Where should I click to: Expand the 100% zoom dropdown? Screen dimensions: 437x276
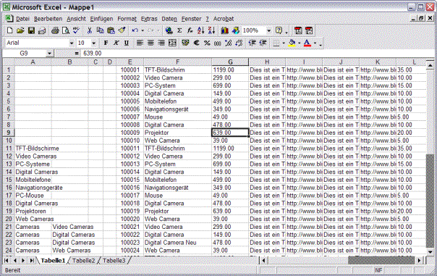click(268, 30)
